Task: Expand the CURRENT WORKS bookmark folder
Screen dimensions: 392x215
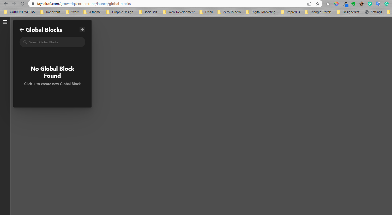Action: coord(20,12)
